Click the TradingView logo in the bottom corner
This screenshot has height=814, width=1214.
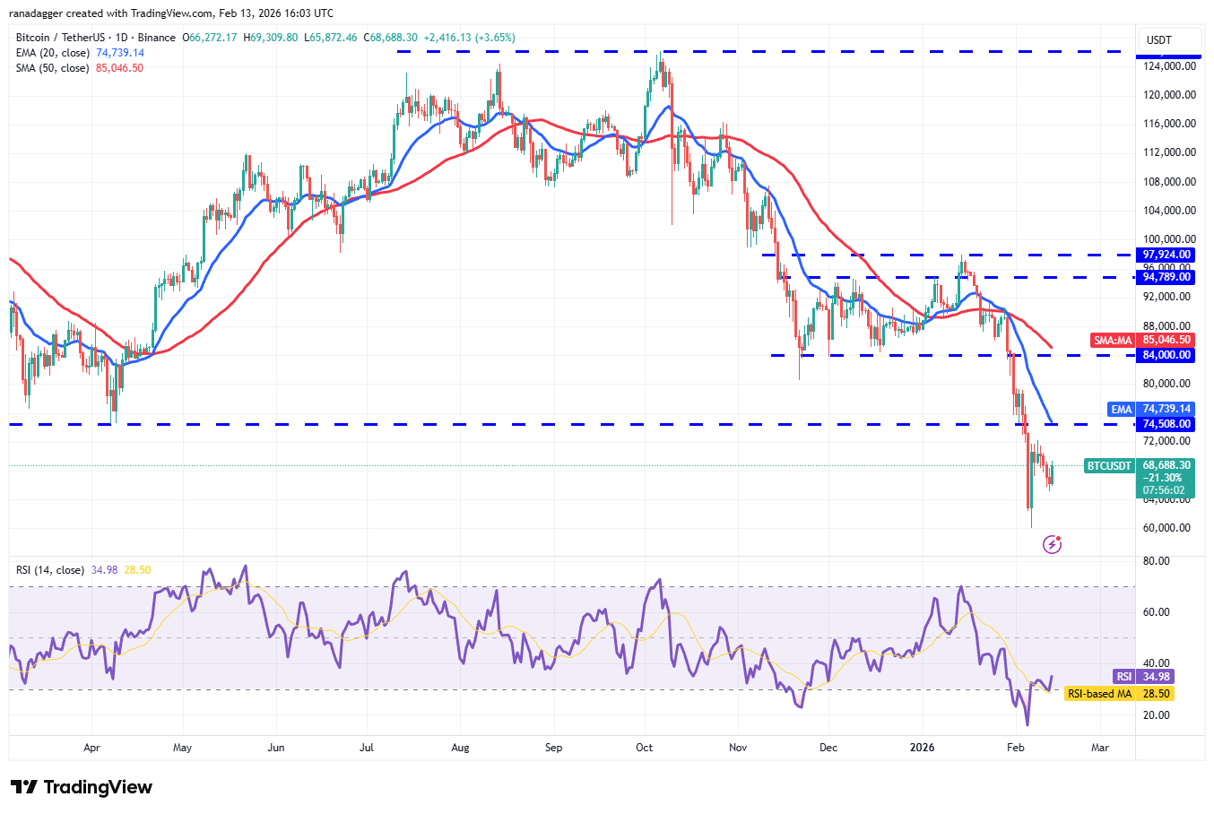80,786
